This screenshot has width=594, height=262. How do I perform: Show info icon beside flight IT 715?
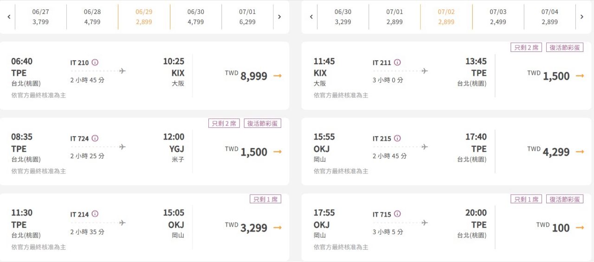coord(397,214)
